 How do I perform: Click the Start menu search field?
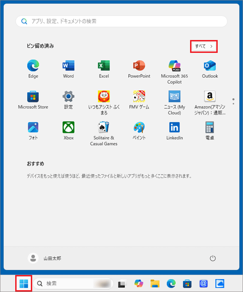pos(121,21)
